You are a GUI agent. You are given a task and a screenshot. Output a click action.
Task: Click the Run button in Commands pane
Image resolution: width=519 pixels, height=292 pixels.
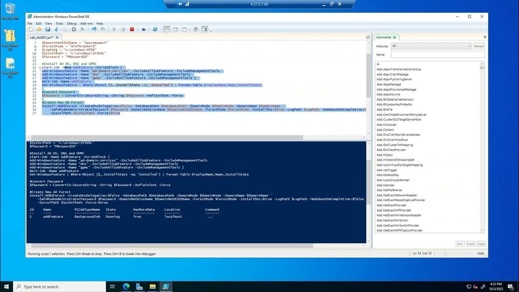point(460,244)
